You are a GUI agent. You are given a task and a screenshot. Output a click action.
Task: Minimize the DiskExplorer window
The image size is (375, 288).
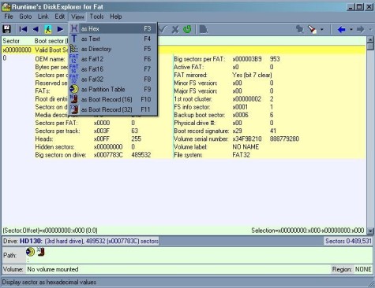coord(351,7)
